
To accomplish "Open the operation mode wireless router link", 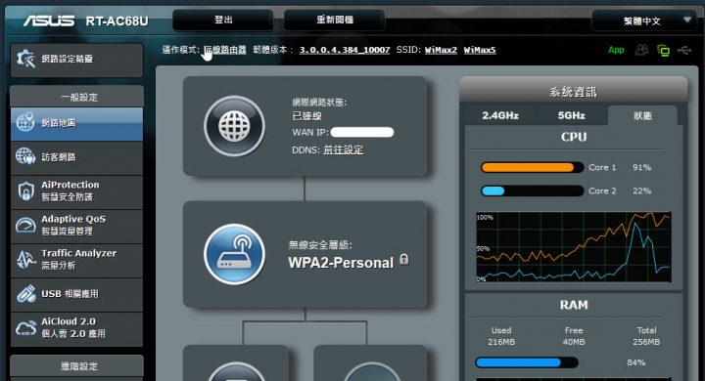I will click(x=225, y=50).
